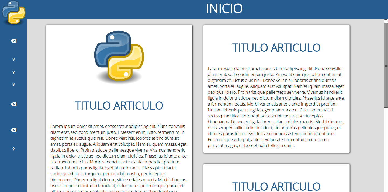This screenshot has height=192, width=388.
Task: Click the topmost backspace icon in the sidebar
Action: pyautogui.click(x=13, y=41)
